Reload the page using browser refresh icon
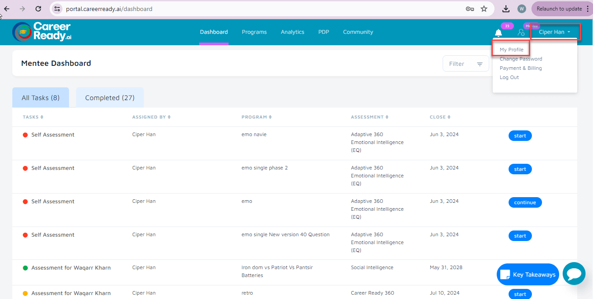 click(38, 9)
